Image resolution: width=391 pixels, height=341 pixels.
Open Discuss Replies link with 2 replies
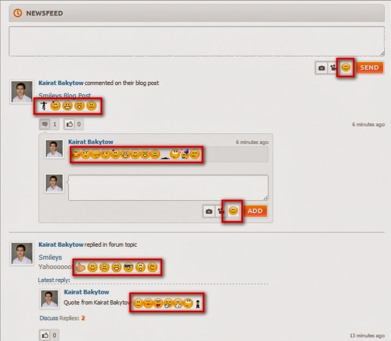click(62, 318)
